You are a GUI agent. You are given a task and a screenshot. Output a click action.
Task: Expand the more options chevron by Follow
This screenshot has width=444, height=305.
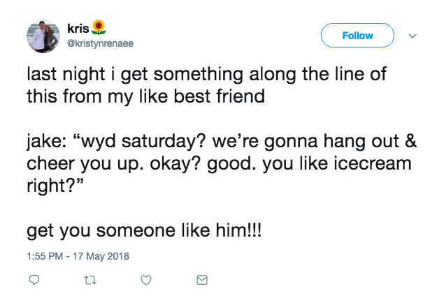click(412, 36)
